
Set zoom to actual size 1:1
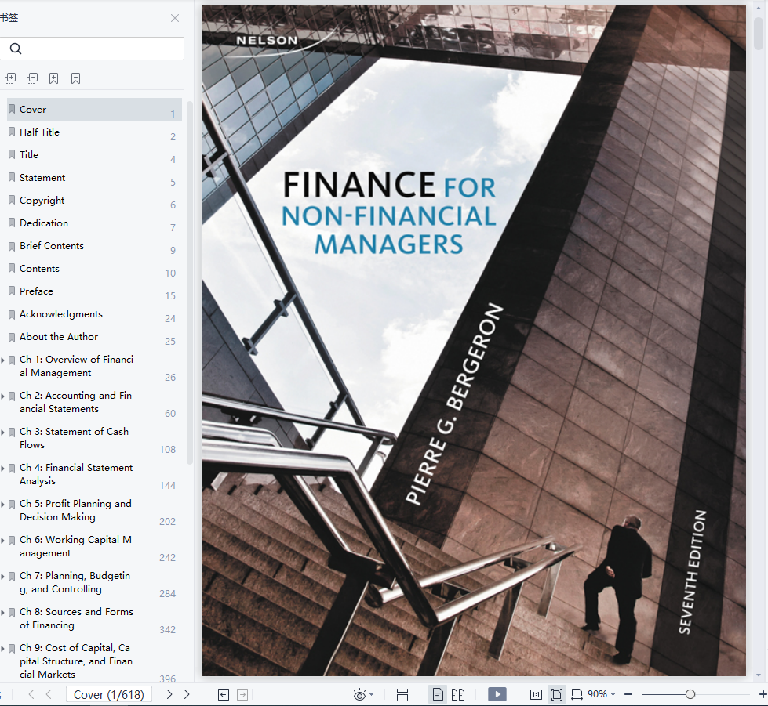[536, 695]
